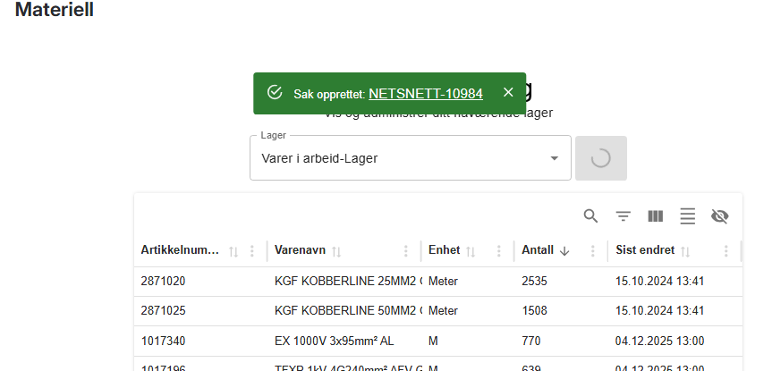Open Varenavn column actions menu

pyautogui.click(x=406, y=251)
